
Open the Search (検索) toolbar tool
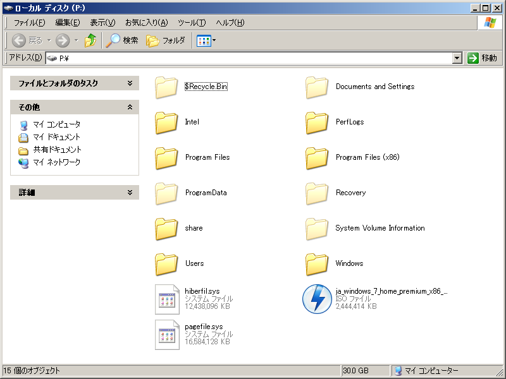click(x=122, y=40)
